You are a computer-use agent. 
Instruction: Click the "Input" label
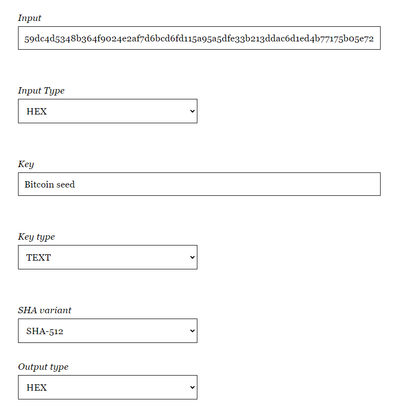29,18
